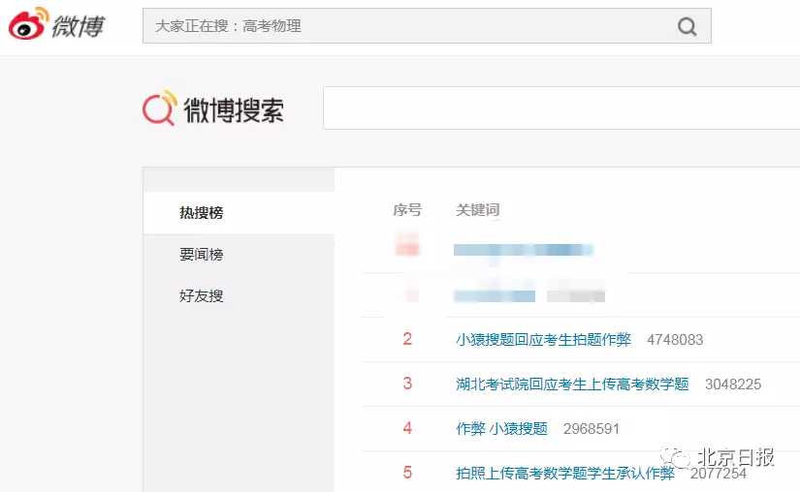Click the 关键词 column header
The height and width of the screenshot is (492, 800).
pos(477,210)
